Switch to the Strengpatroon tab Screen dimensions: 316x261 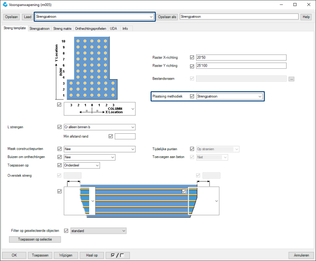click(x=39, y=28)
